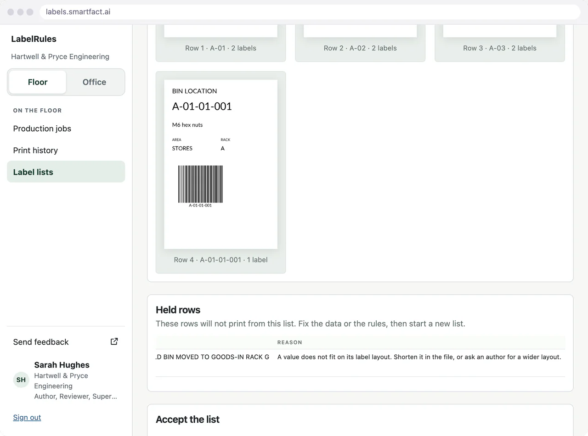Image resolution: width=588 pixels, height=436 pixels.
Task: Click the address bar showing labels.smartfact.ai
Action: [x=310, y=12]
